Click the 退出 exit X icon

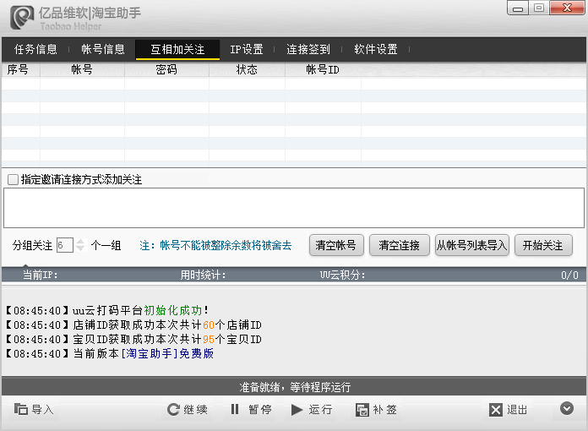click(x=496, y=410)
